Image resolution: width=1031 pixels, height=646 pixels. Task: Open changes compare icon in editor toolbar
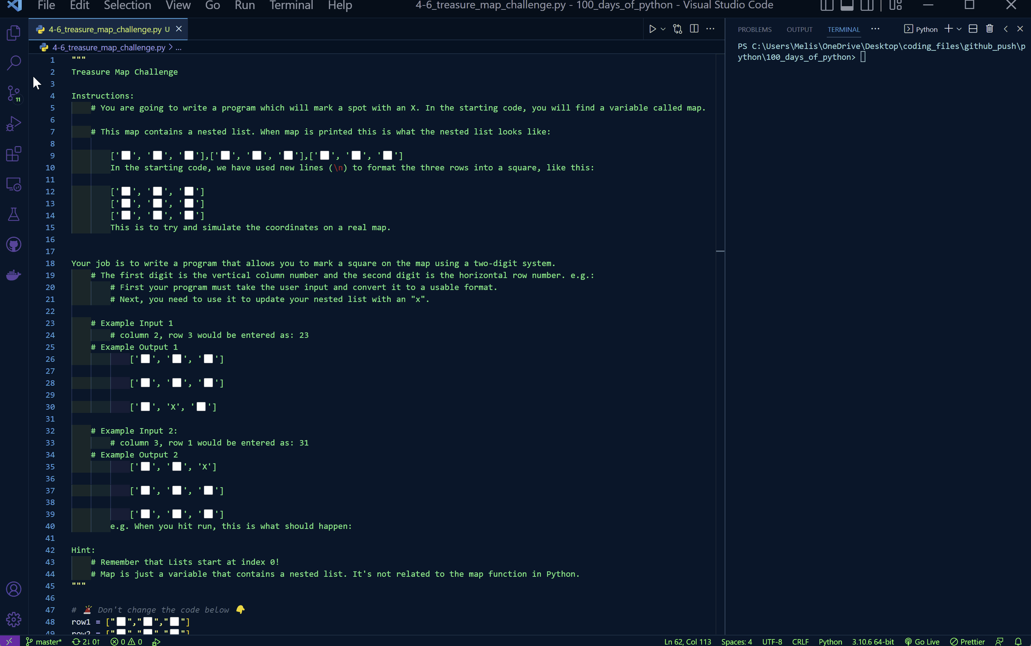tap(678, 29)
